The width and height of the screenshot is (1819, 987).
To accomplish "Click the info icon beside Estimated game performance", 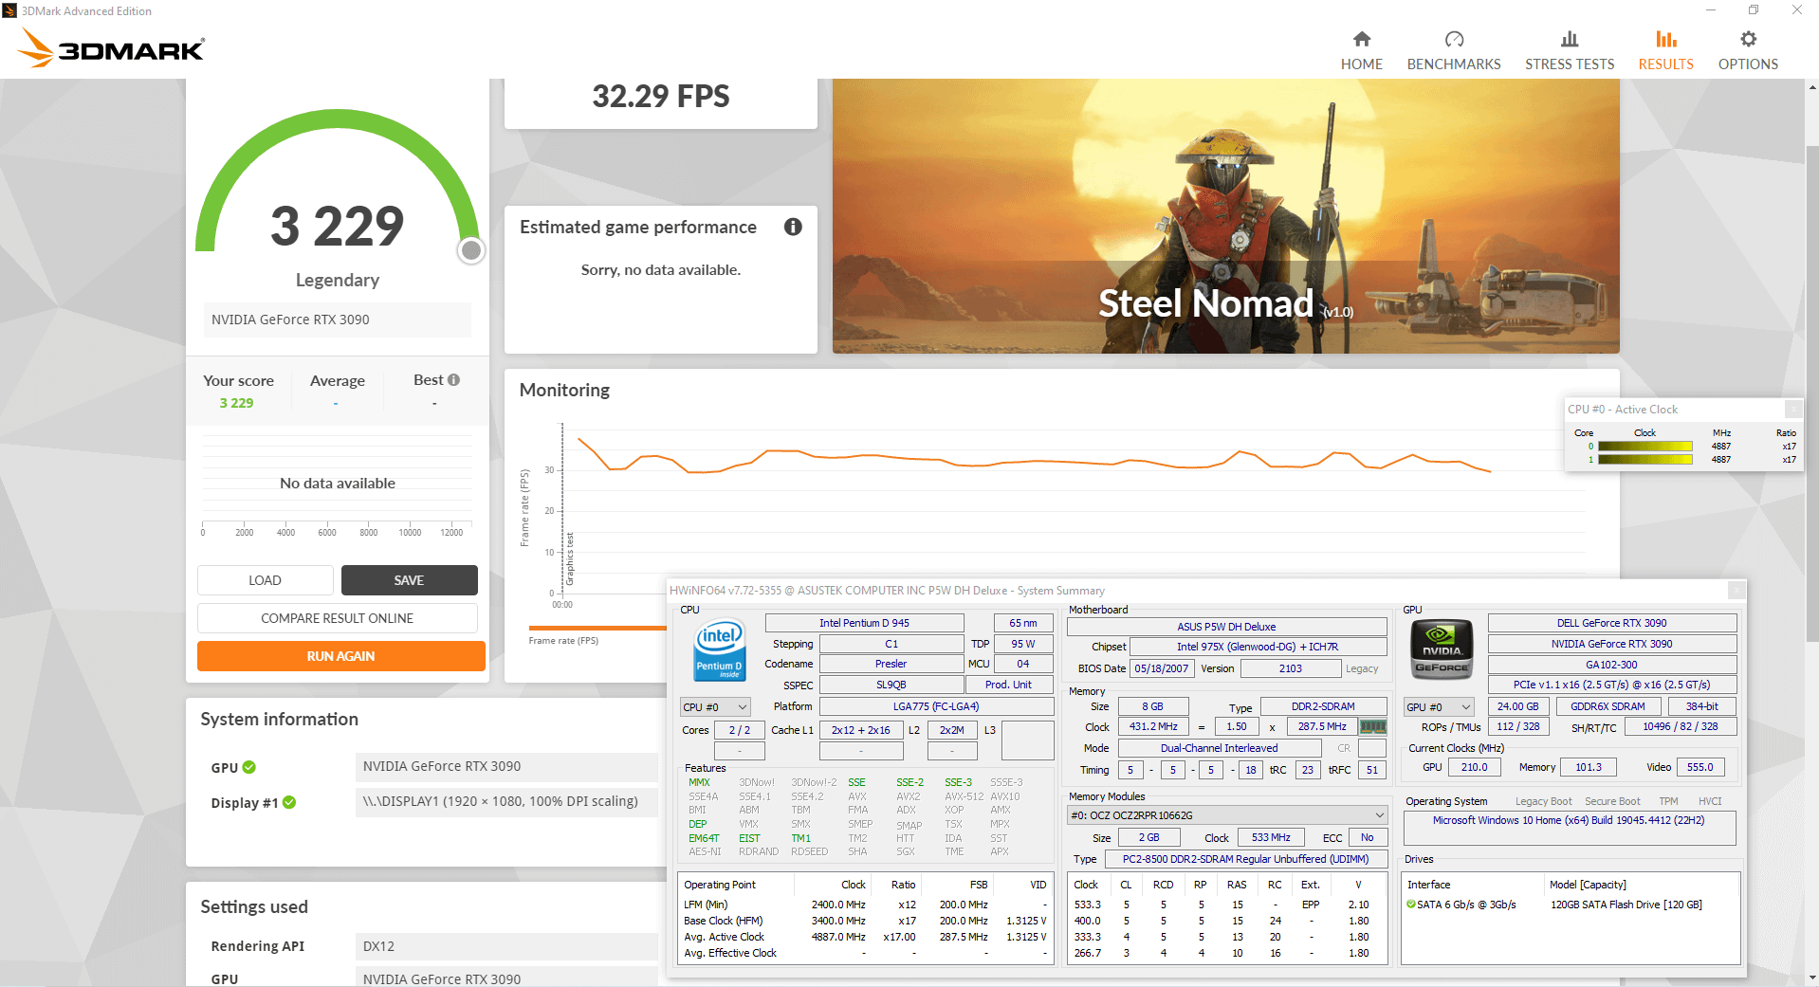I will pos(793,227).
